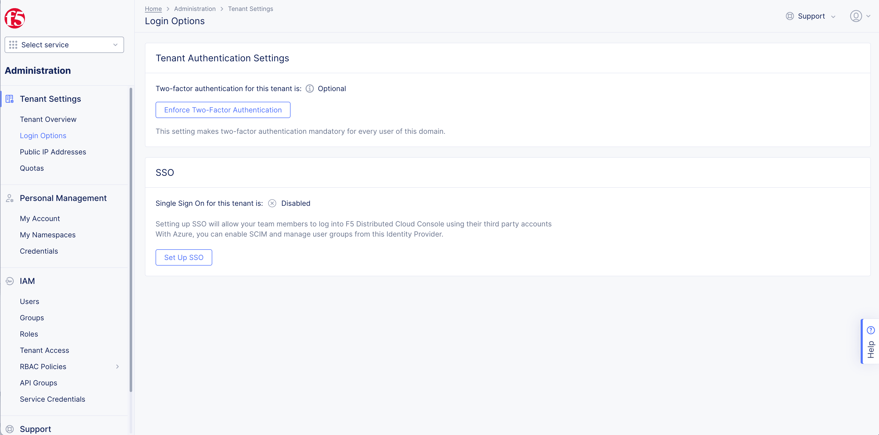Open the Home breadcrumb link
Screen dimensions: 879x435
click(154, 8)
